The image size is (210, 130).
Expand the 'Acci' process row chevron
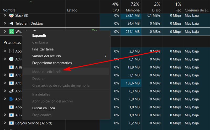click(5, 51)
